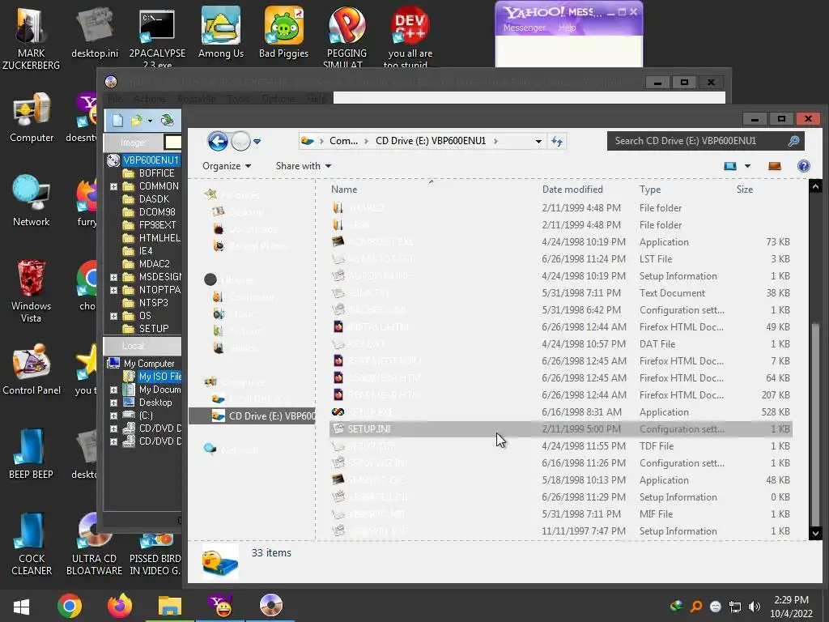
Task: Click the 'MIF File' type cell
Action: (656, 514)
